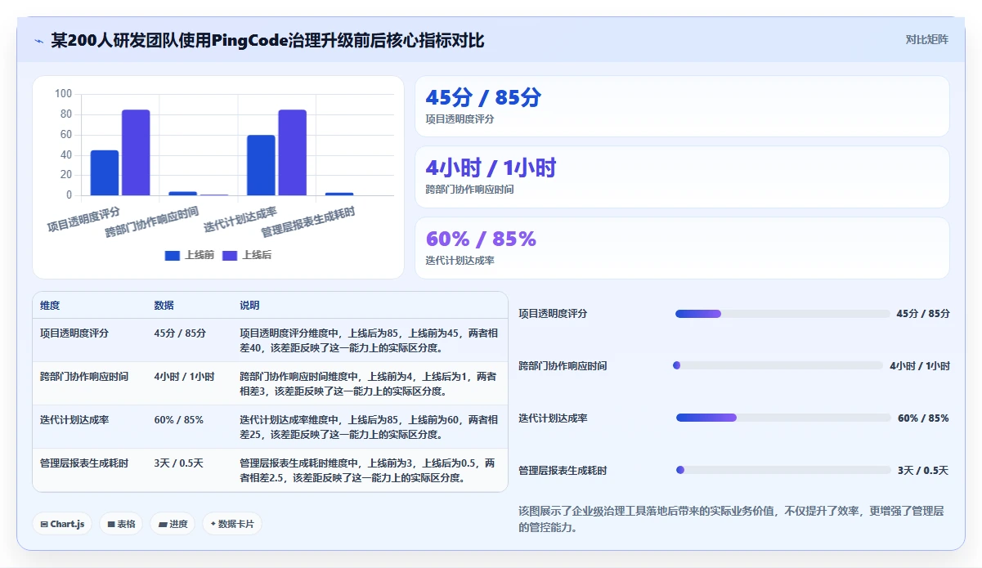Click the 跨部门协作响应时间 progress bar
Screen dimensions: 982x568
[x=778, y=365]
